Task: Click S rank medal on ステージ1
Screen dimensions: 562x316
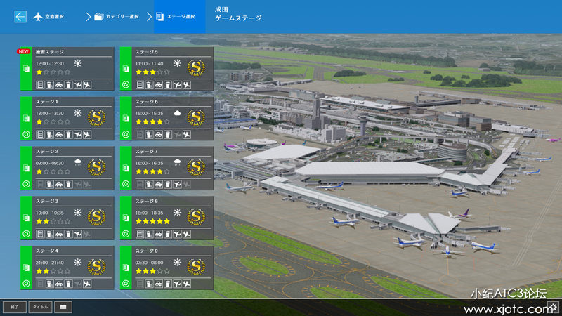Action: click(x=96, y=117)
